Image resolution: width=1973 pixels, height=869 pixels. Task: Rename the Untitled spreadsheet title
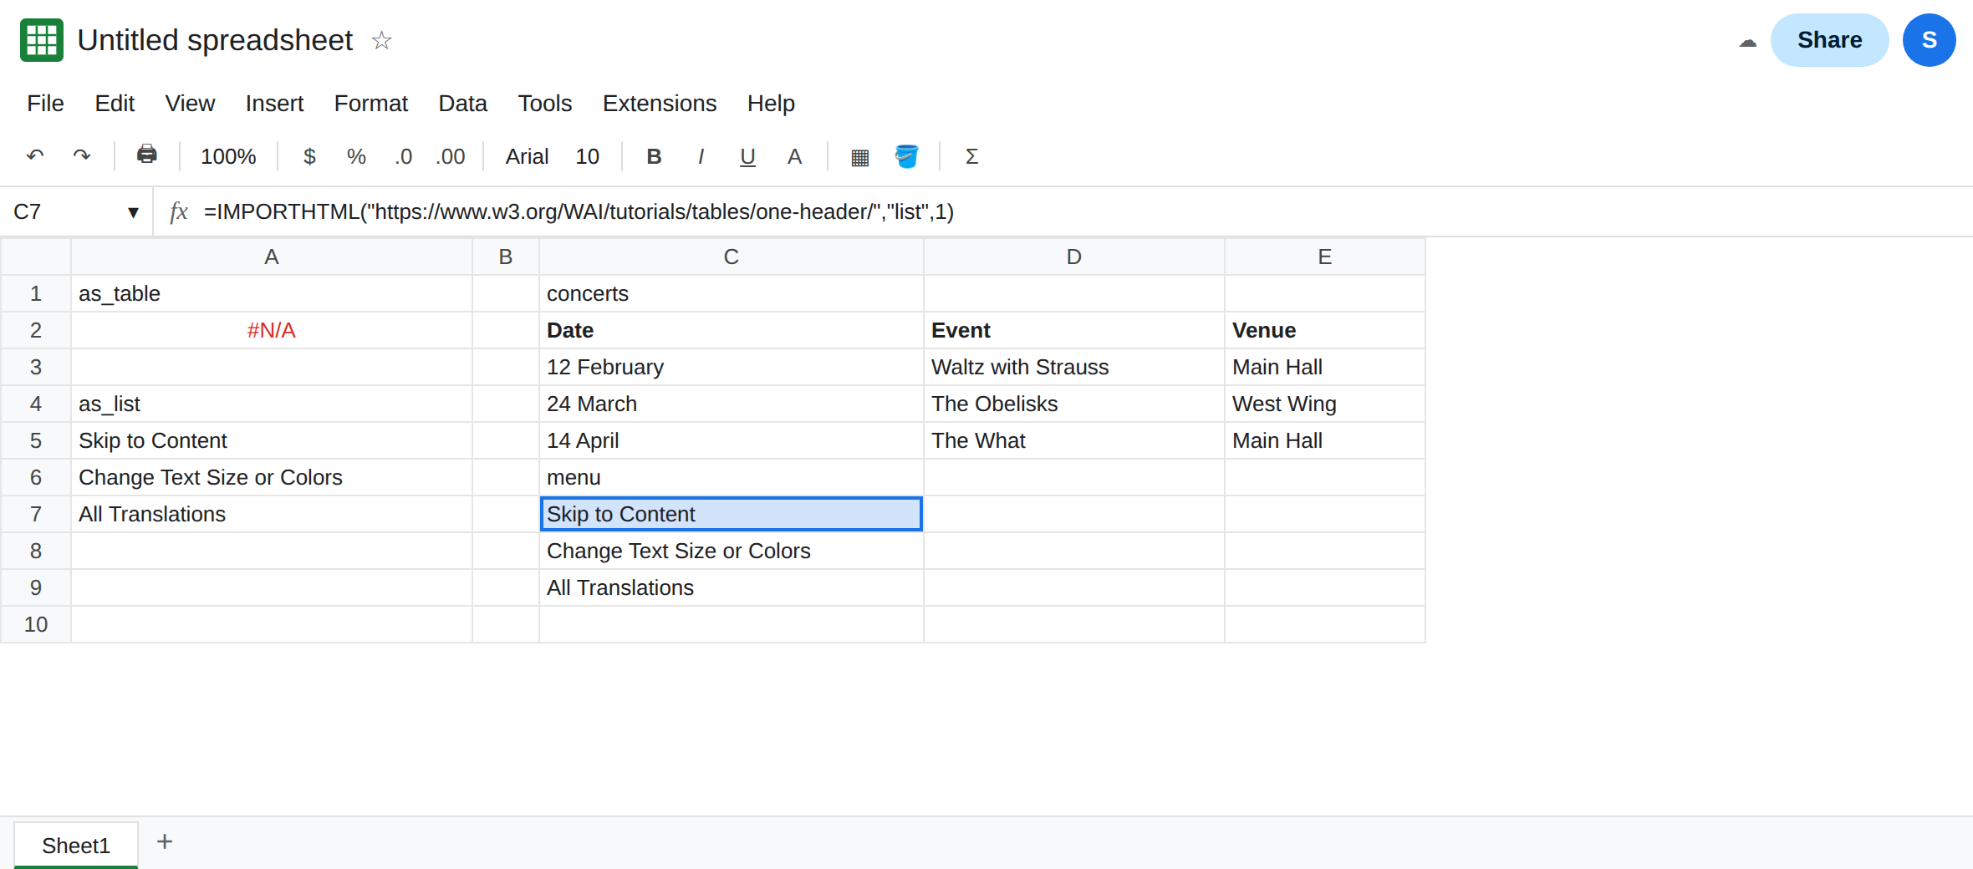215,40
